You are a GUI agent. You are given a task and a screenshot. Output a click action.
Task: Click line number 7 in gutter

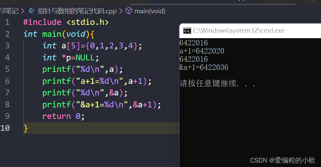7,93
